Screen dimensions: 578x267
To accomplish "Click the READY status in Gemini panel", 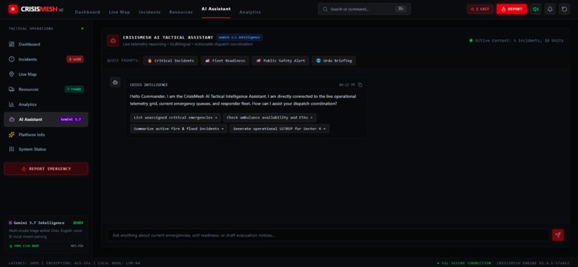I will point(78,223).
